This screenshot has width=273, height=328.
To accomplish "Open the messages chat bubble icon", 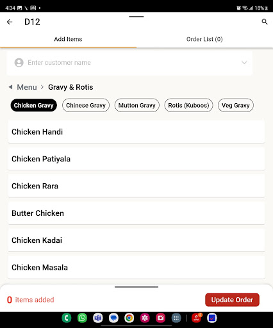I will [x=113, y=318].
